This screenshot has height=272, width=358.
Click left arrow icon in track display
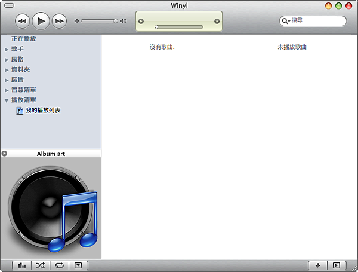[141, 22]
